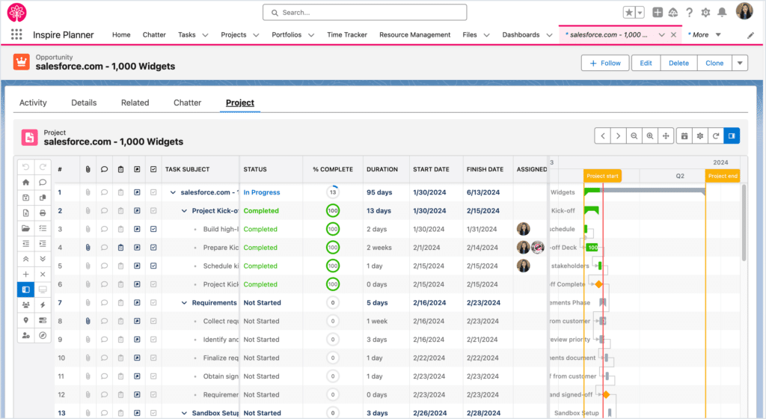Open the Chatter record tab
This screenshot has width=766, height=419.
187,103
